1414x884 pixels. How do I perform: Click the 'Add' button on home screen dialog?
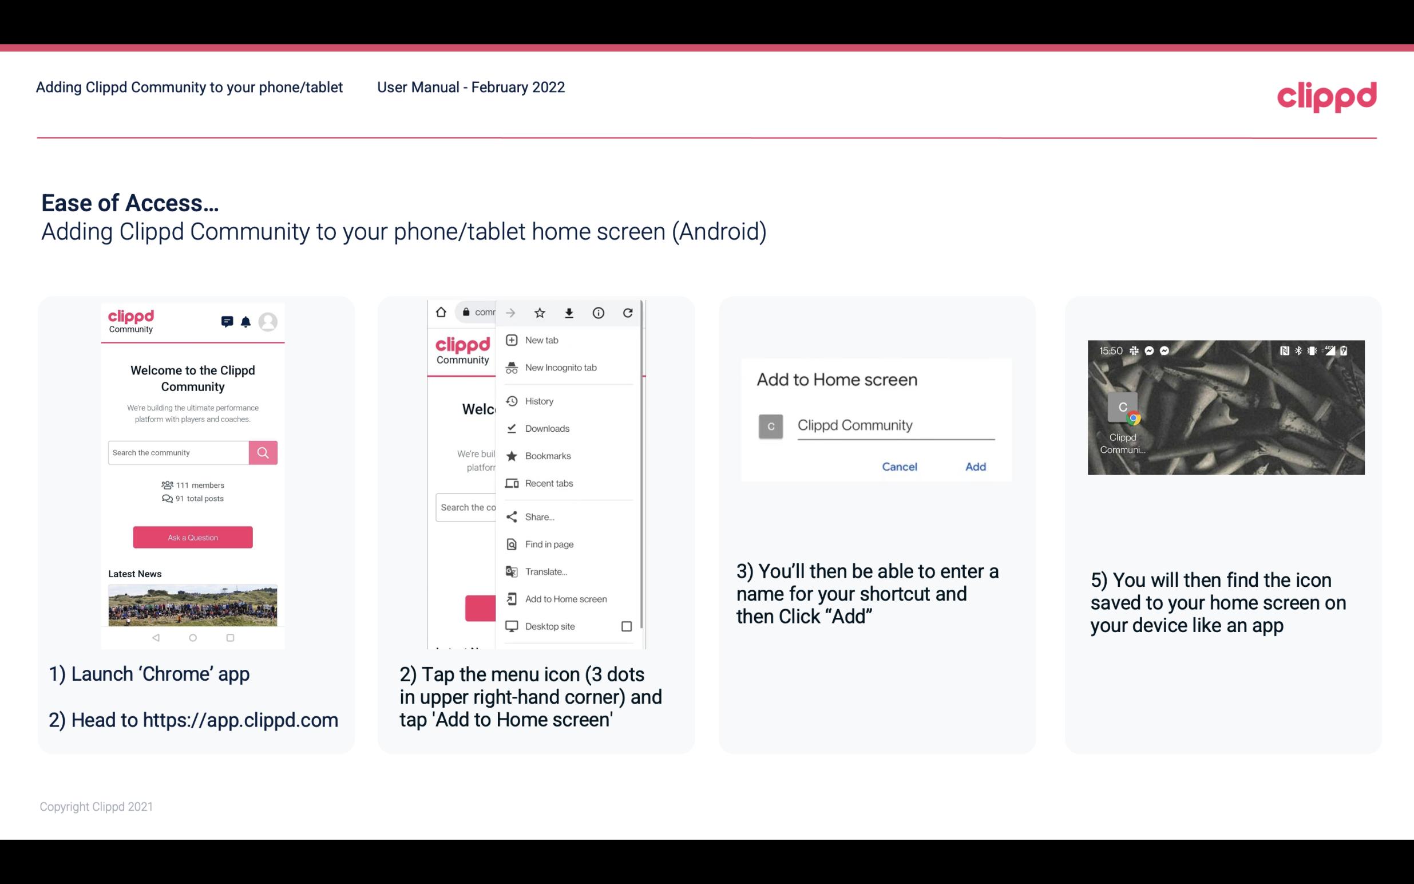[974, 467]
